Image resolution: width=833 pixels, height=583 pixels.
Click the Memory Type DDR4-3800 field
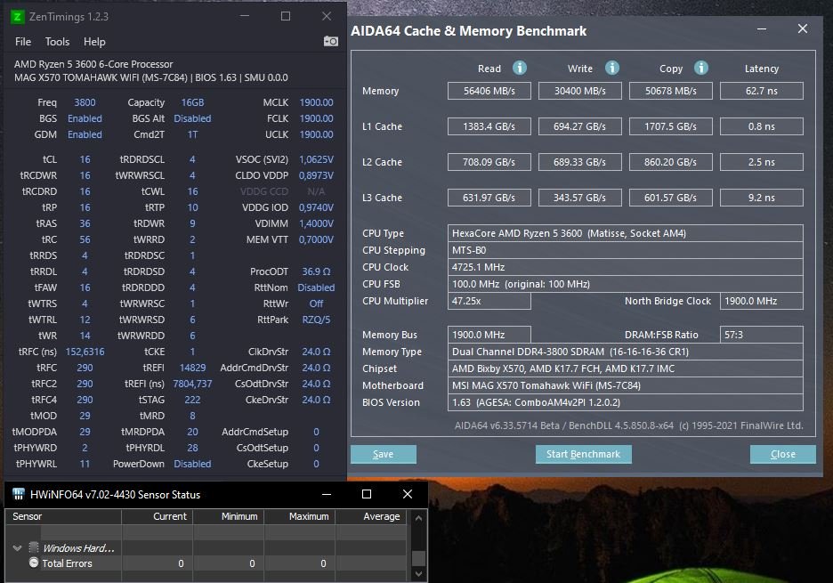point(626,352)
